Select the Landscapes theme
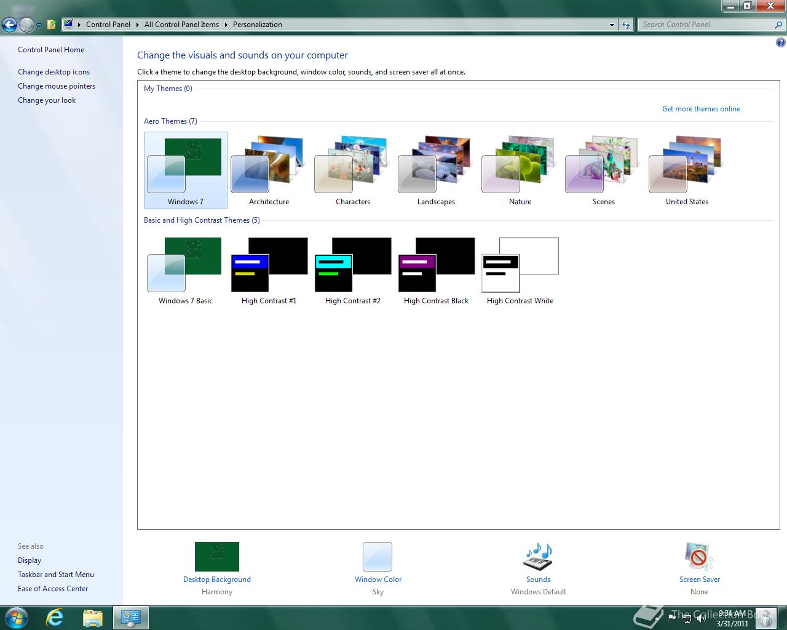This screenshot has height=630, width=787. point(436,170)
